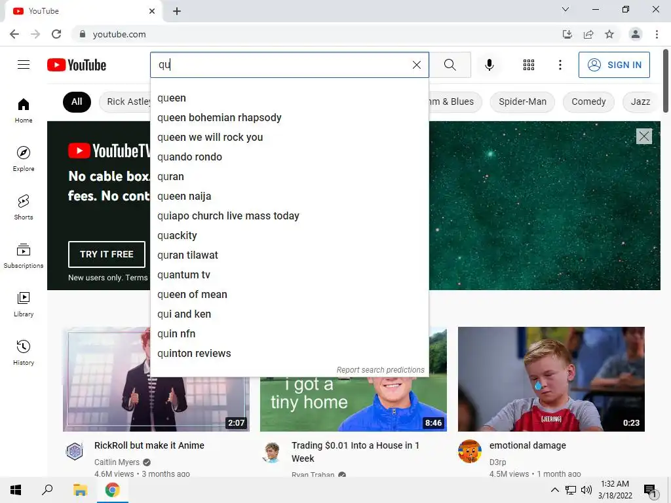Select the Comedy filter chip
This screenshot has height=503, width=671.
tap(588, 102)
